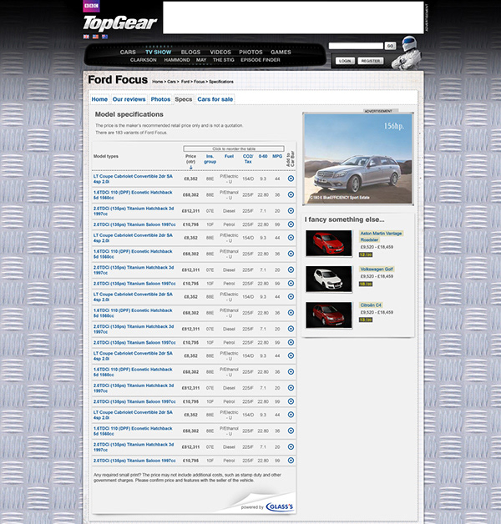Focus the site search field
501x524 pixels.
356,46
